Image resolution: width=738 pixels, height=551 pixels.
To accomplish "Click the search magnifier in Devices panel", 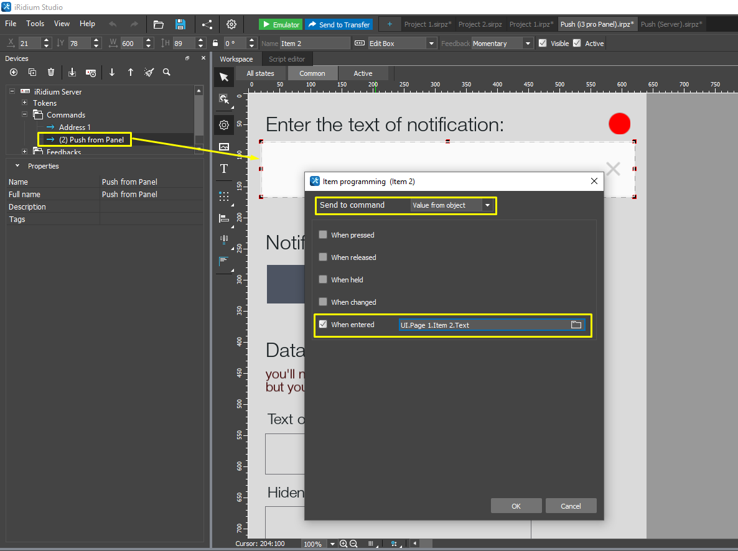I will pos(167,72).
